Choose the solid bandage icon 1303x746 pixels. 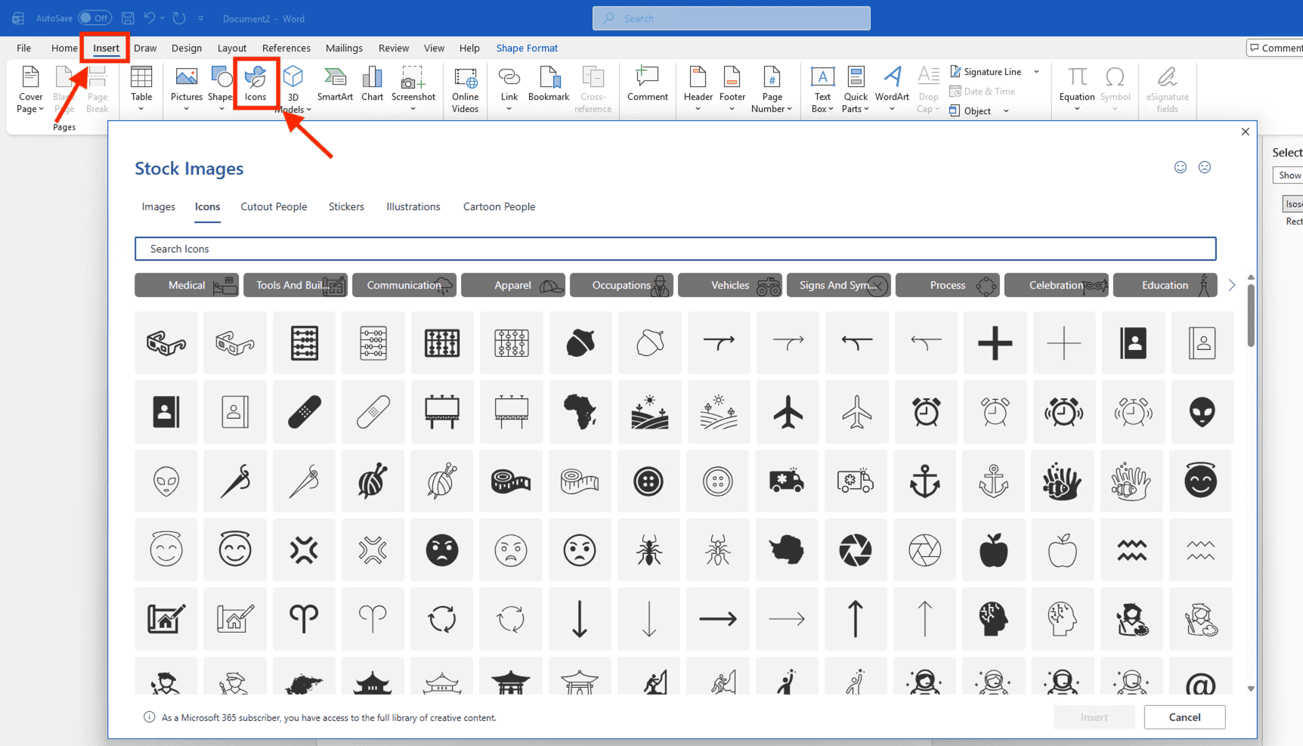[x=305, y=412]
